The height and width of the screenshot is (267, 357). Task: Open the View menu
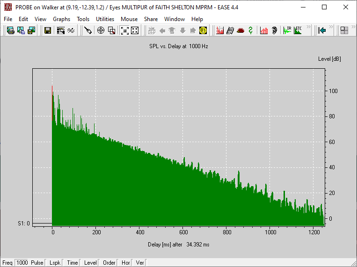40,19
